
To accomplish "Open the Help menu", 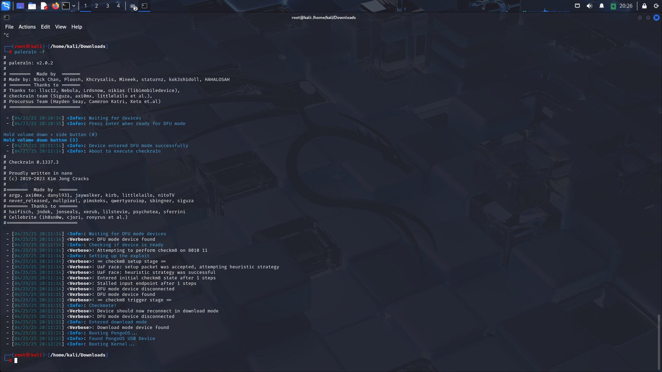I will [x=77, y=27].
